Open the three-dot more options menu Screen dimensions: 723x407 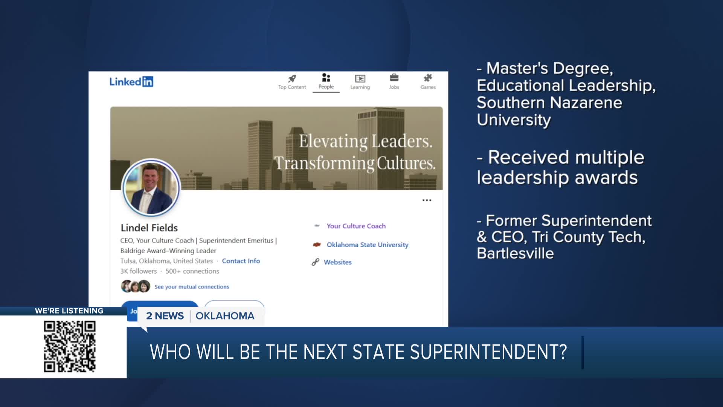(427, 200)
